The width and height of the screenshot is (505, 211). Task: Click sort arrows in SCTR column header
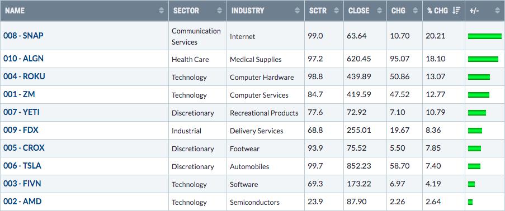tap(337, 10)
